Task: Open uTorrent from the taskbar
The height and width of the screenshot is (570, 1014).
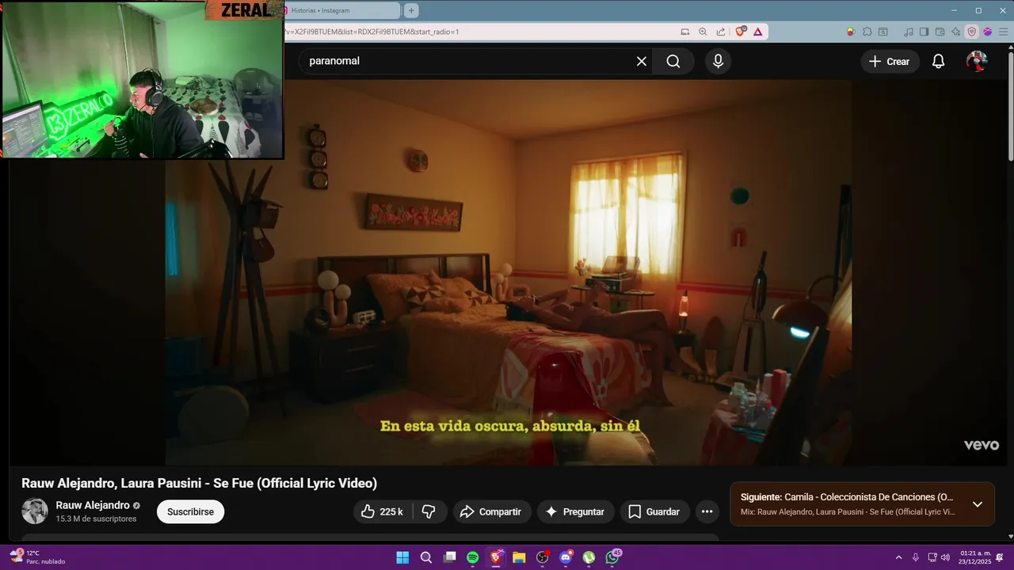Action: (x=589, y=557)
